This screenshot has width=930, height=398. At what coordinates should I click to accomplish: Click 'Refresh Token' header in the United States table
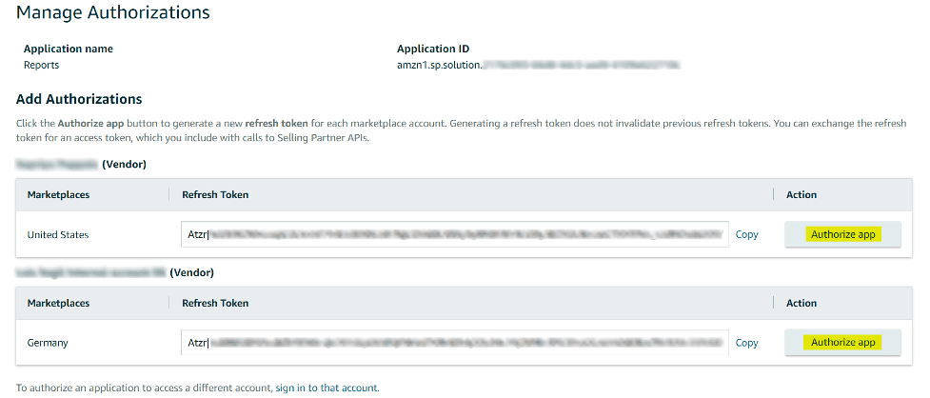(215, 194)
